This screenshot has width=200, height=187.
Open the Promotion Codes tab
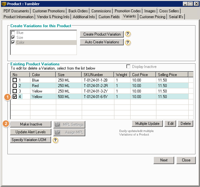[128, 11]
